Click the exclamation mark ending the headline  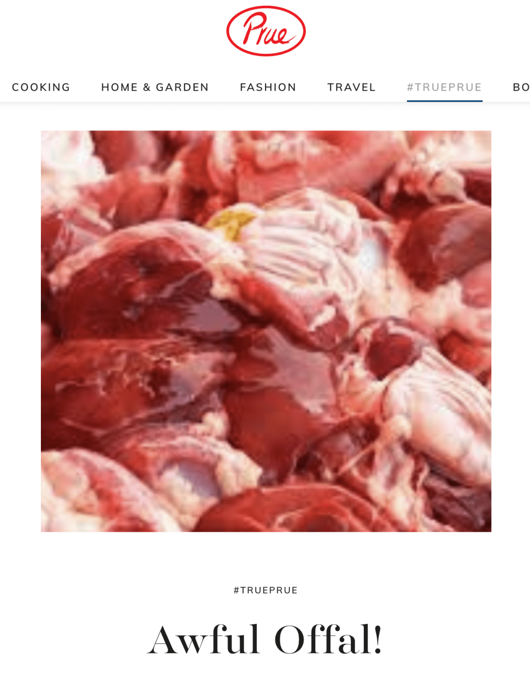(x=377, y=640)
